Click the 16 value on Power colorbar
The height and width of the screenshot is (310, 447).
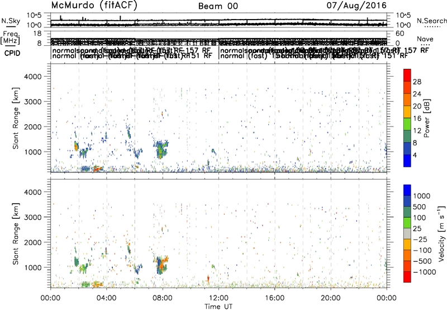(x=417, y=119)
